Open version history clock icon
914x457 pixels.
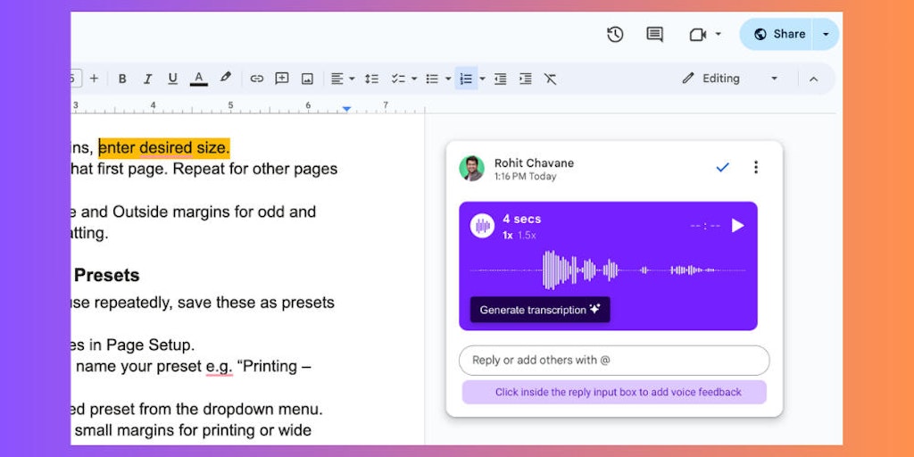coord(615,35)
